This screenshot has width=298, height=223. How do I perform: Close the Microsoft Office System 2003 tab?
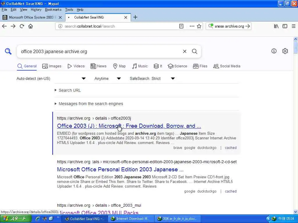(60, 17)
